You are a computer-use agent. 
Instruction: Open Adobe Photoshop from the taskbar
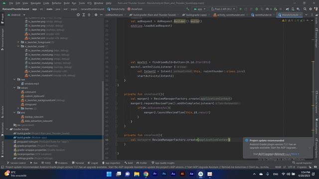(x=164, y=174)
